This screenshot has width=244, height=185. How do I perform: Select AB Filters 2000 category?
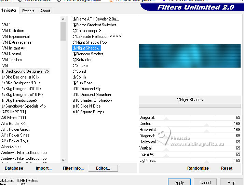point(14,118)
